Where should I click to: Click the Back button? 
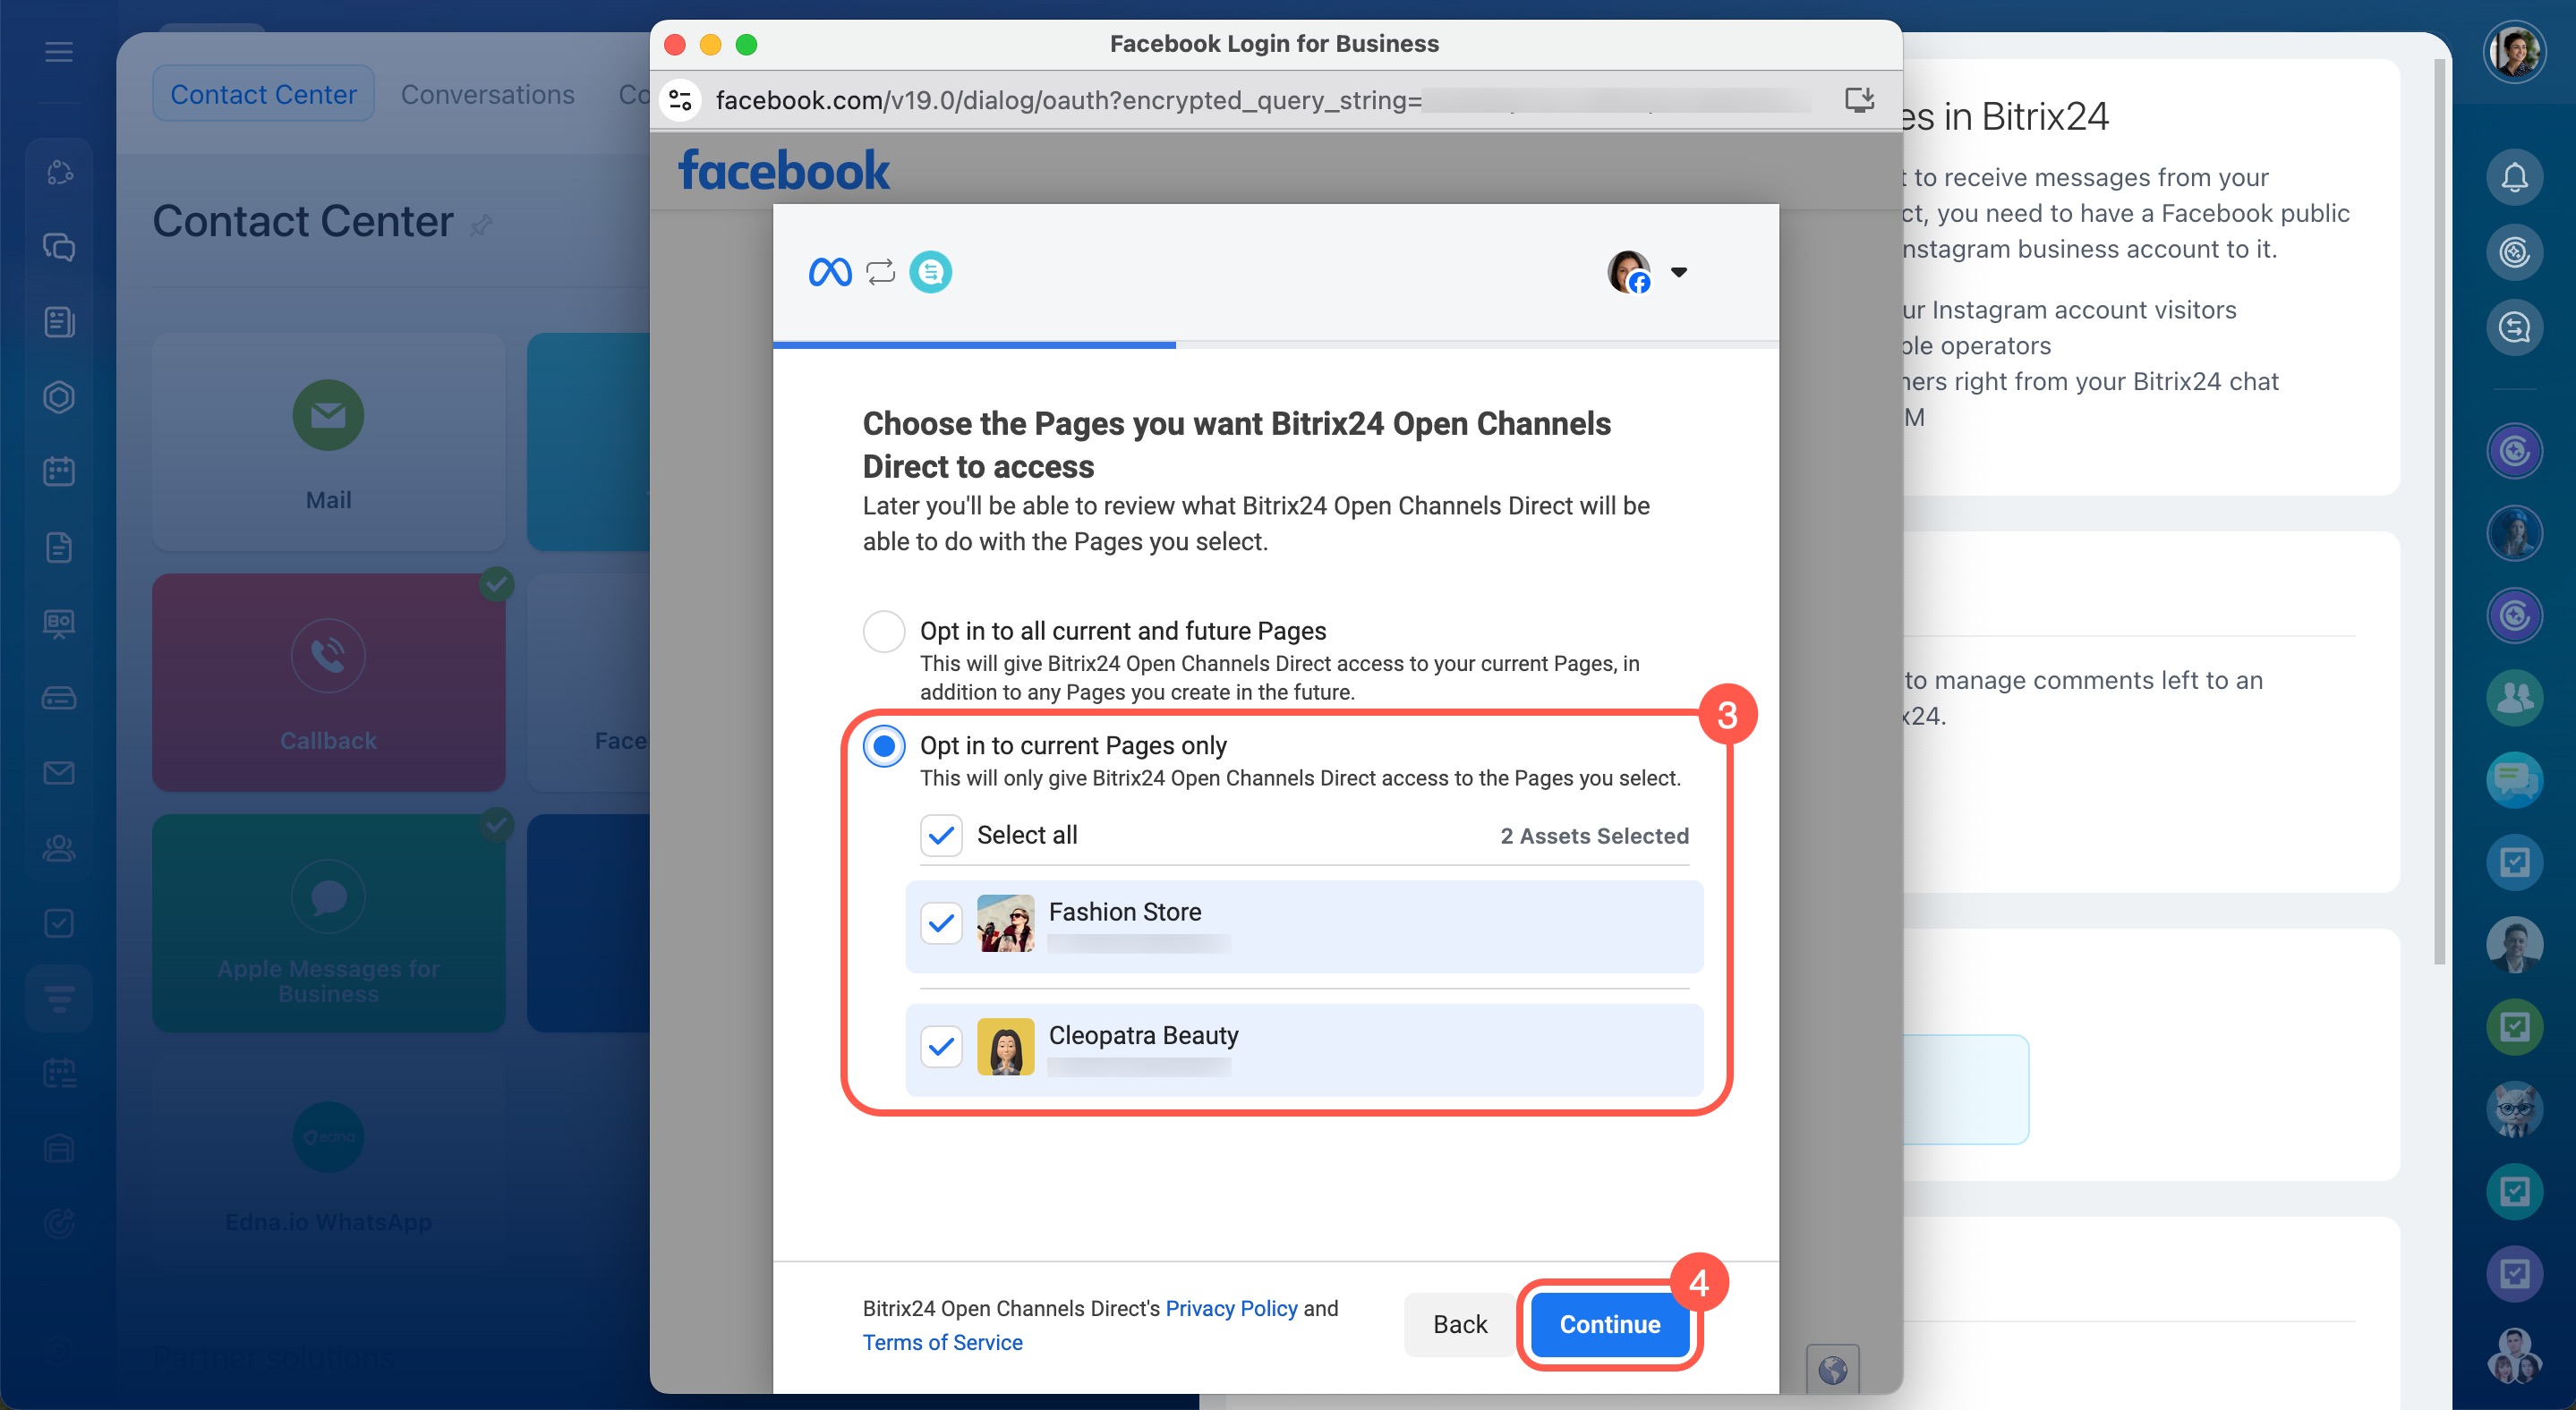(1459, 1324)
